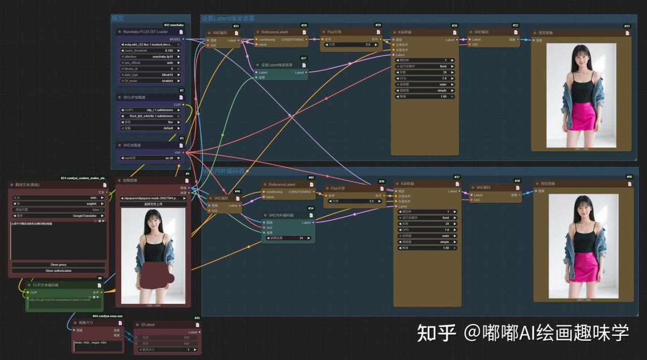Image resolution: width=647 pixels, height=360 pixels.
Task: Adjust cache_threshold 0.100 slider field
Action: [x=152, y=50]
